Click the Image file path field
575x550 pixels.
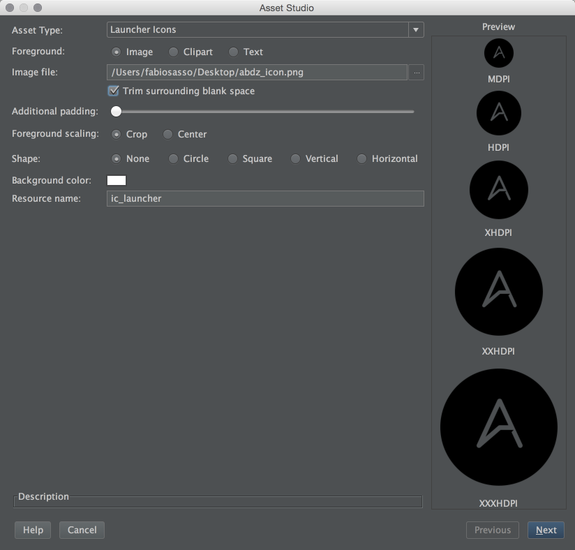(x=257, y=73)
